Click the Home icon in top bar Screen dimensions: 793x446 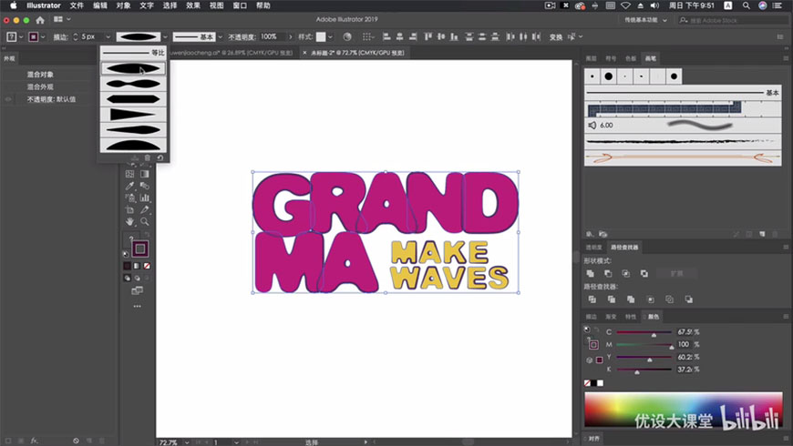coord(40,20)
